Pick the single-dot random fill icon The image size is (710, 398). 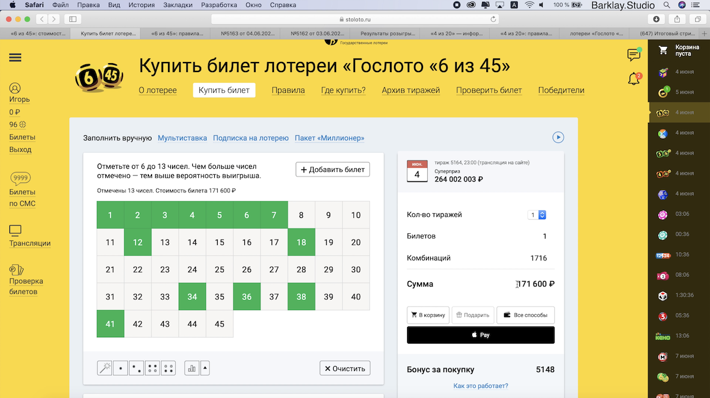coord(121,368)
